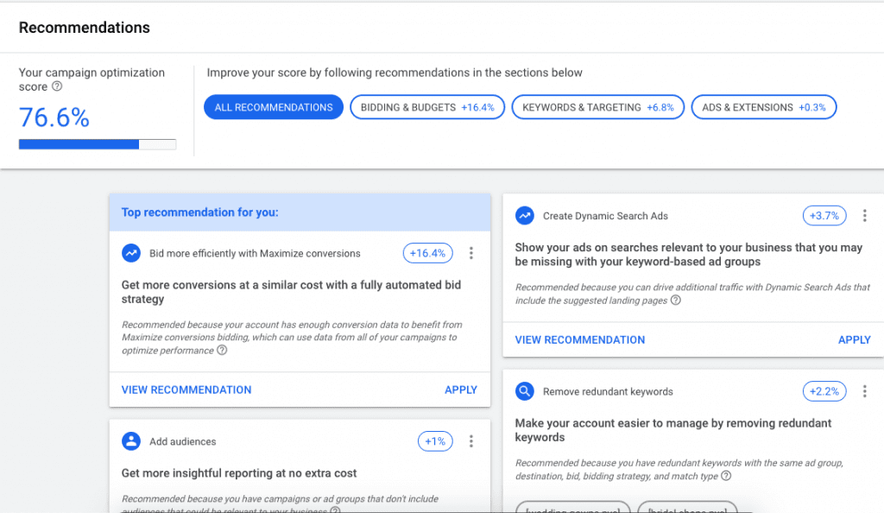Click the 76.6% optimization score value

pyautogui.click(x=54, y=117)
